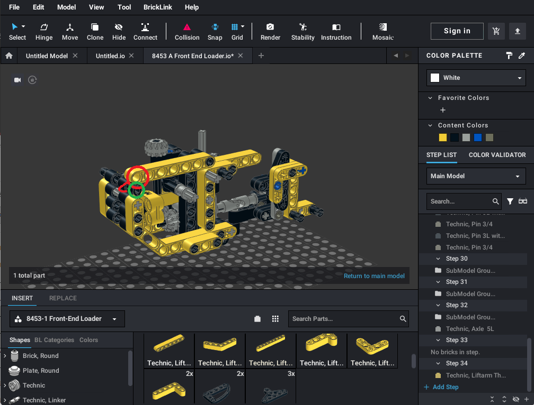
Task: Add a new document tab
Action: (261, 56)
